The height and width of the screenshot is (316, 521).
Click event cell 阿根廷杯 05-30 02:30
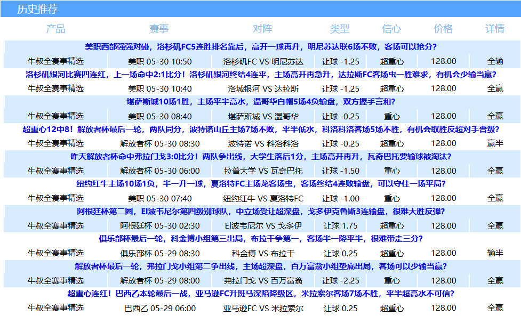click(160, 226)
